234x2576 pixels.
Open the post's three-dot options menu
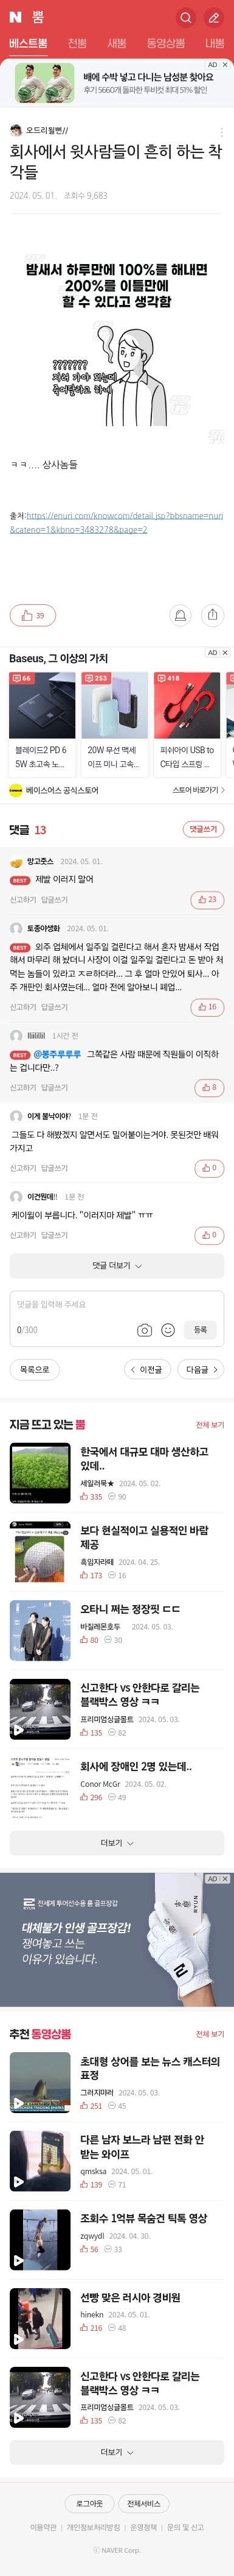221,131
